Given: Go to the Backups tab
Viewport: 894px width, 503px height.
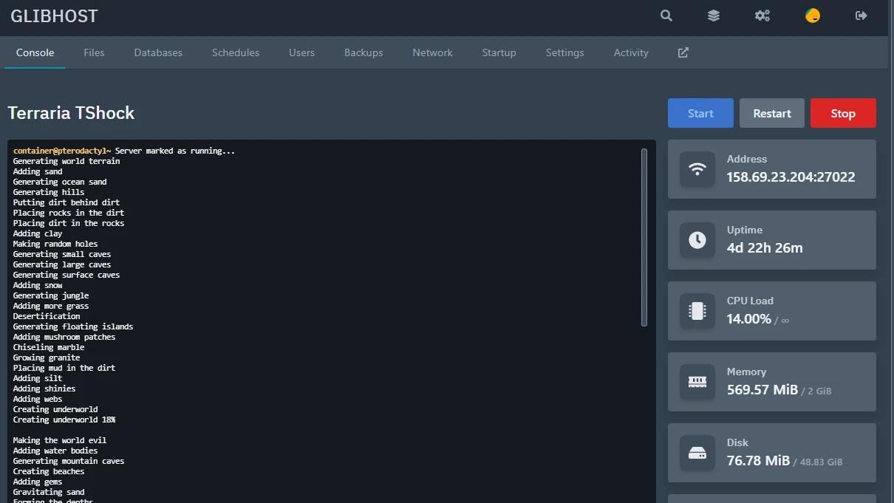Looking at the screenshot, I should point(364,52).
